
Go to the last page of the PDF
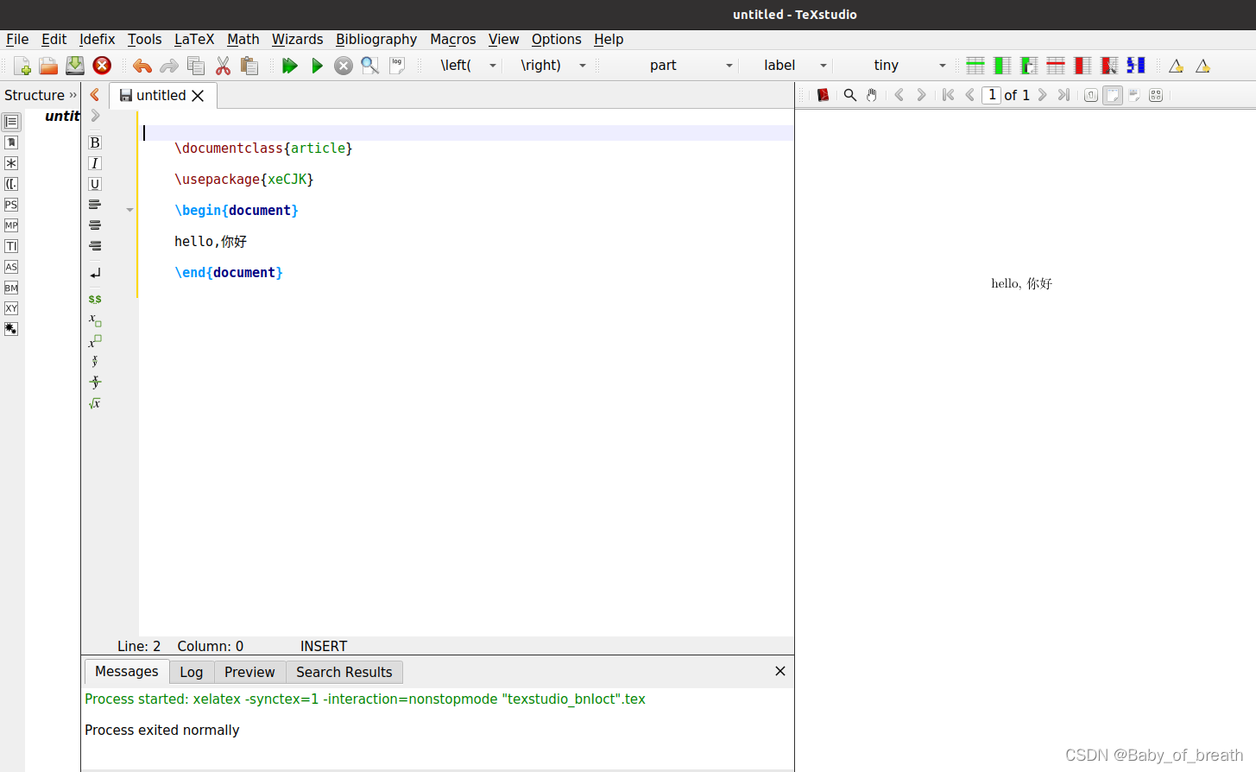tap(1063, 95)
